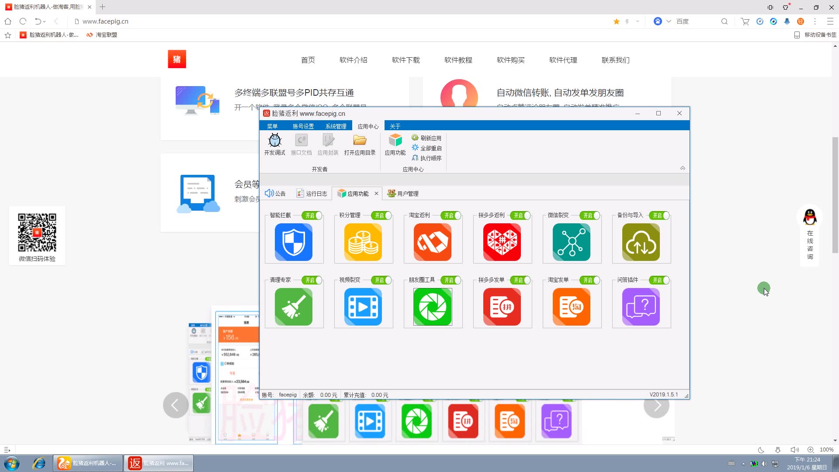Click the carousel next arrow button
839x472 pixels.
coord(656,405)
